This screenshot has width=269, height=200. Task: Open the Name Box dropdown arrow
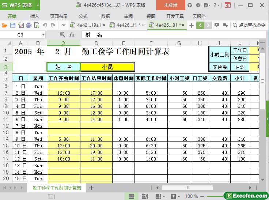(43, 35)
